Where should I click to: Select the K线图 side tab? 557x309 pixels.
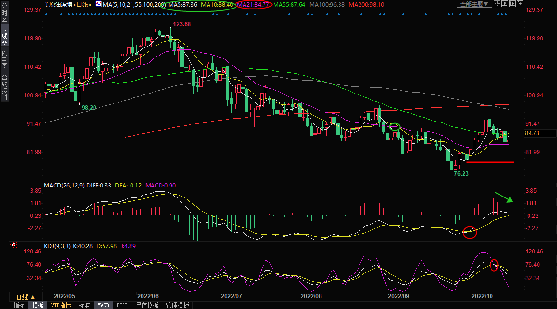[x=5, y=36]
